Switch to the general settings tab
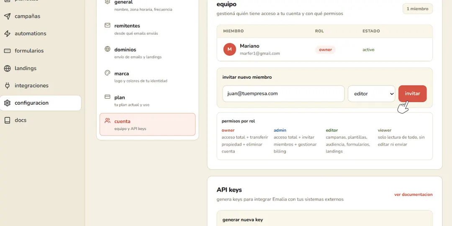 tap(147, 5)
